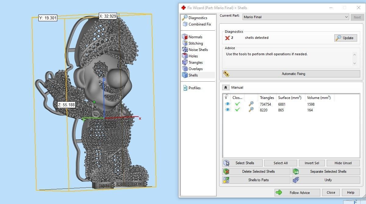Image resolution: width=366 pixels, height=204 pixels.
Task: Click the surface value 6881
Action: 282,104
